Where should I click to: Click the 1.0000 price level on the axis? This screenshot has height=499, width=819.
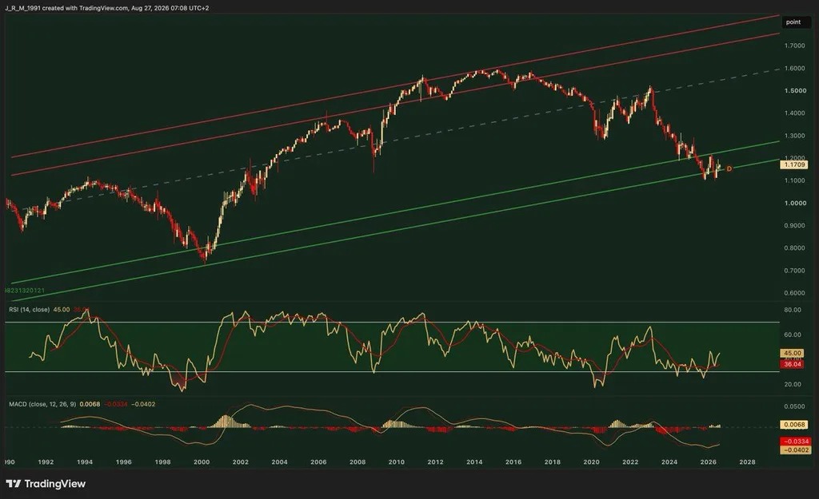click(x=795, y=204)
